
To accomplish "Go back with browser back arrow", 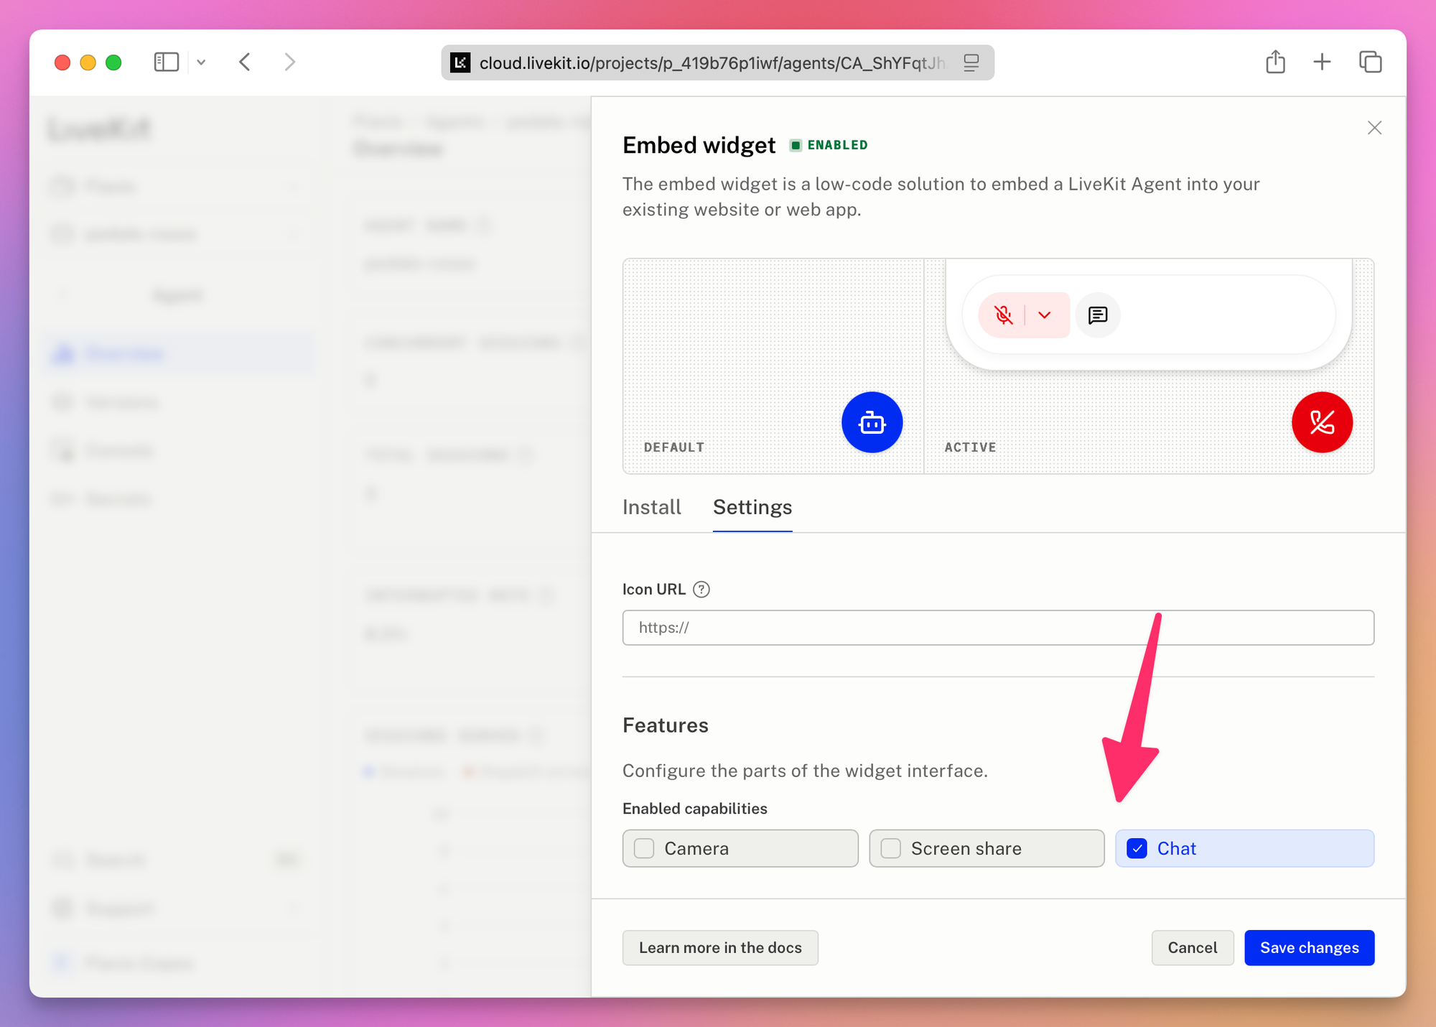I will 245,62.
